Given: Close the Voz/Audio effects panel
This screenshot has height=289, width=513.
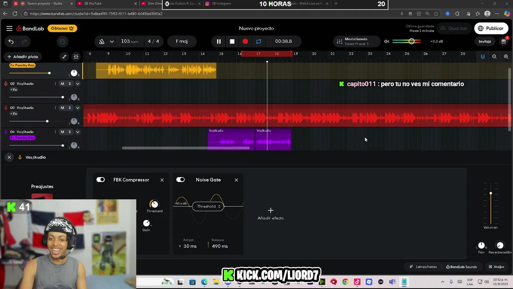Looking at the screenshot, I should click(x=9, y=157).
